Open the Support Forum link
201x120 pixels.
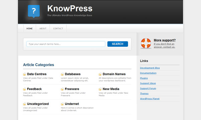[148, 88]
